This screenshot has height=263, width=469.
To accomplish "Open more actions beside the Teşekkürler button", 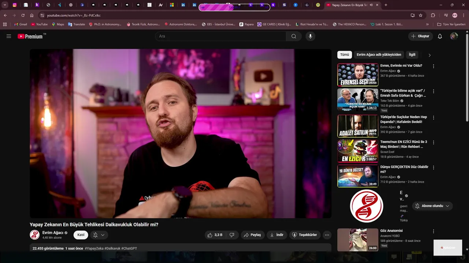I will tap(327, 235).
